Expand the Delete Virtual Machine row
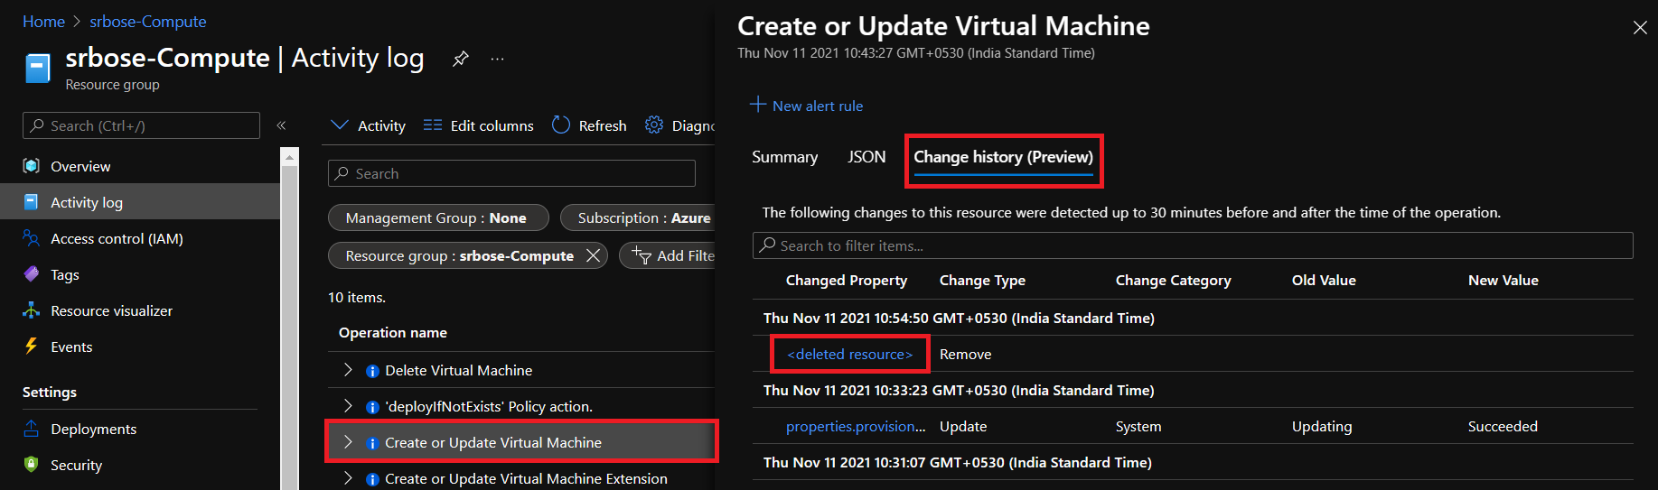This screenshot has height=490, width=1658. pos(348,370)
